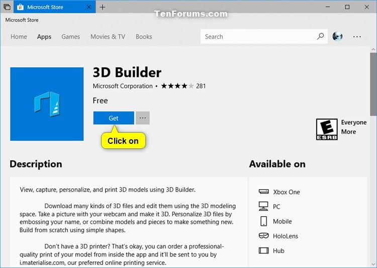Viewport: 377px width, 268px height.
Task: Click the More link under Everyone
Action: click(x=348, y=132)
